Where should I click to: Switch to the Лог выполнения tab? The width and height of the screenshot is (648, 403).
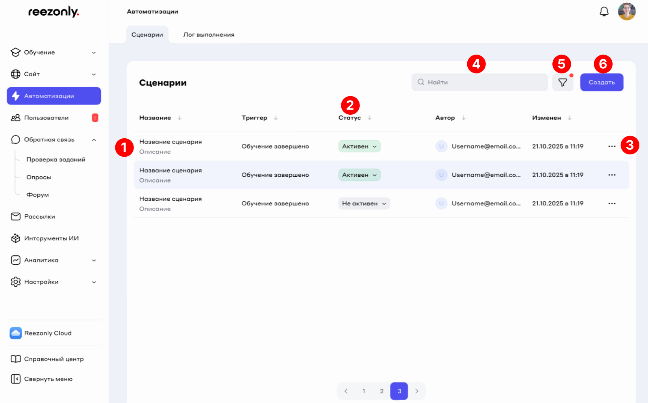point(209,35)
